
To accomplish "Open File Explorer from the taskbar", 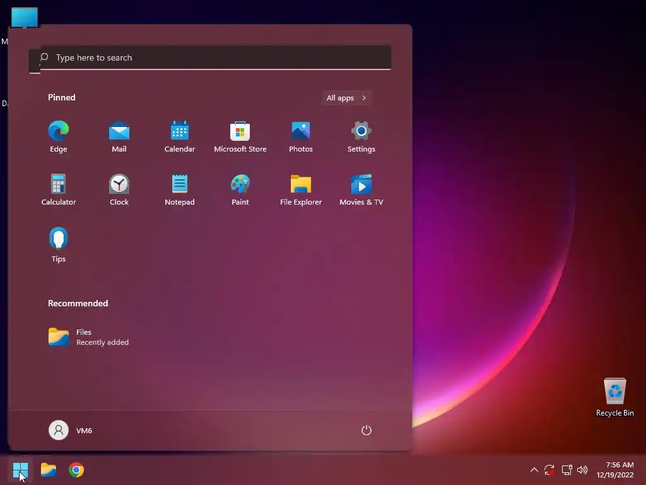I will coord(49,470).
